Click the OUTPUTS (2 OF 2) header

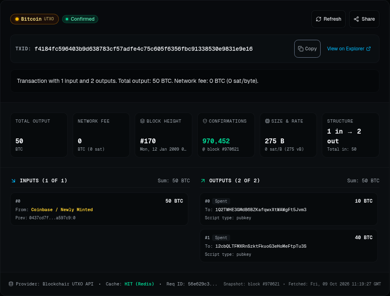point(234,181)
